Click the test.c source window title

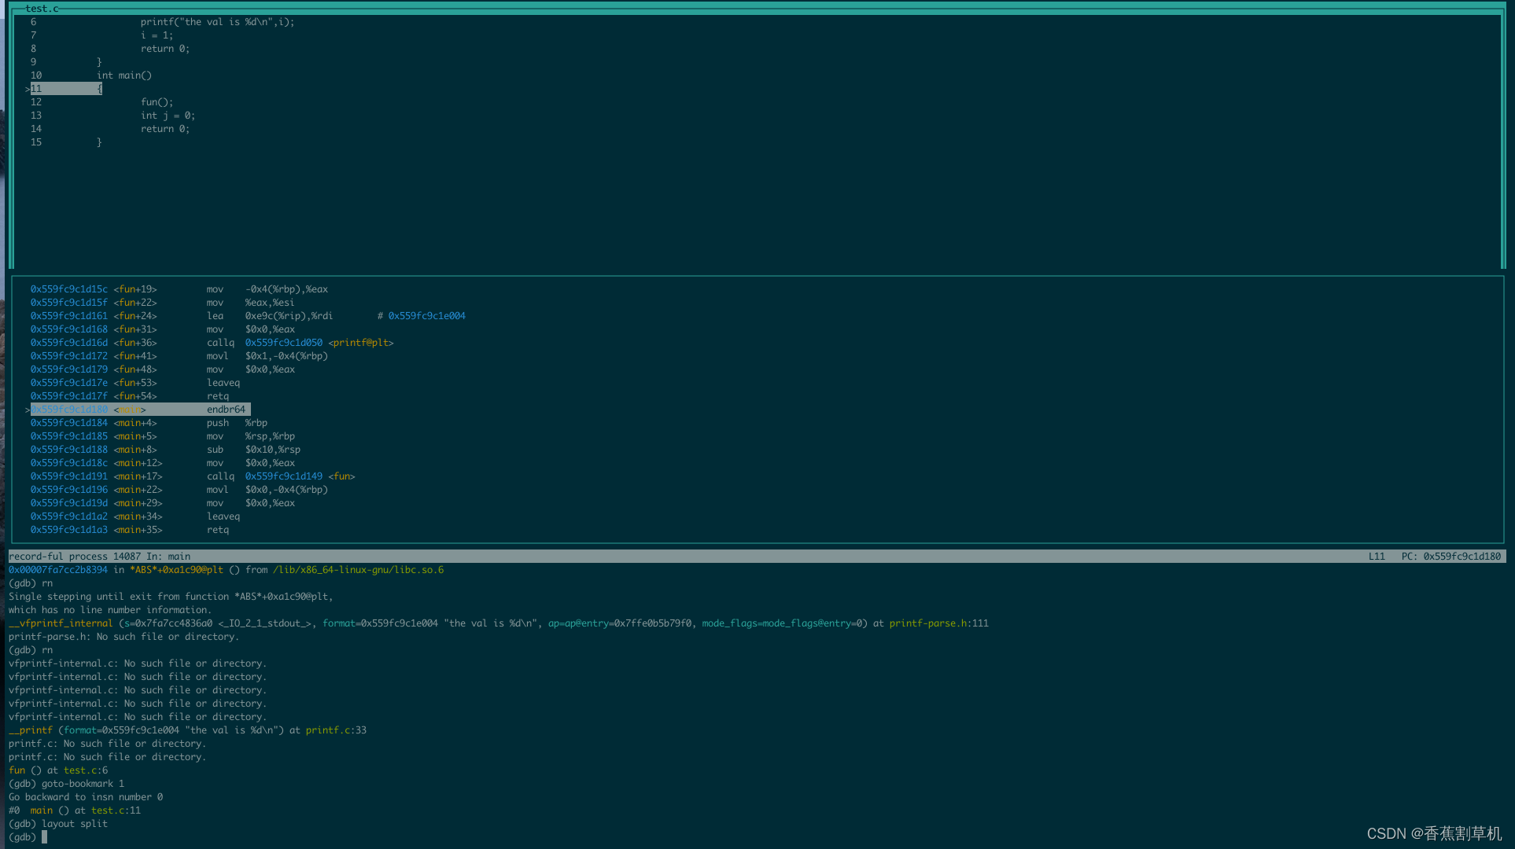(x=42, y=9)
